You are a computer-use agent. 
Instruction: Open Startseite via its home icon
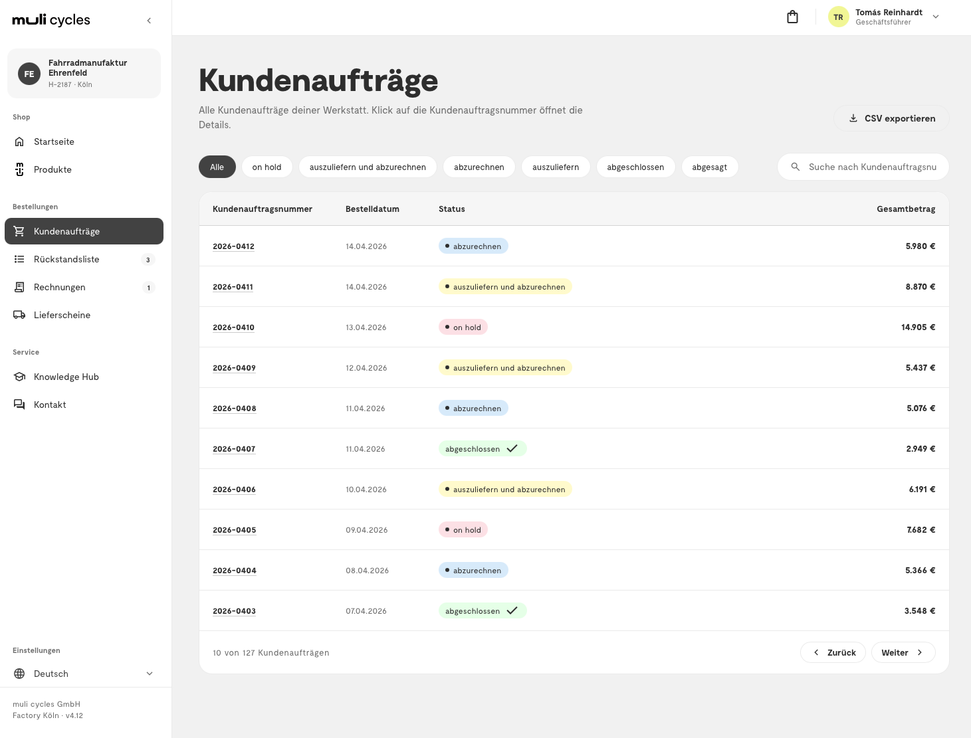click(x=19, y=141)
